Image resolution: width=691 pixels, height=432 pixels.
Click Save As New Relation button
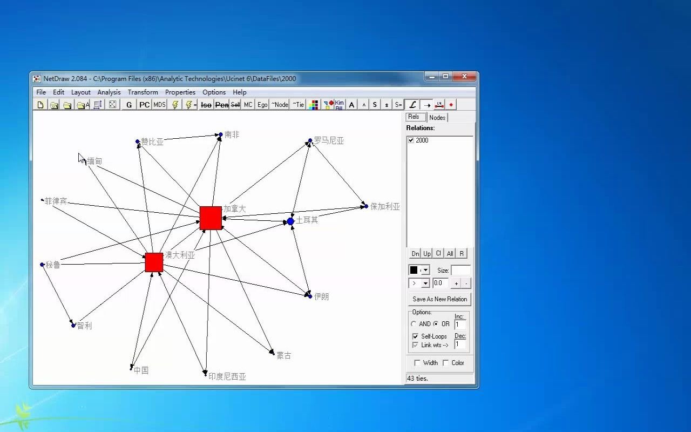point(440,299)
